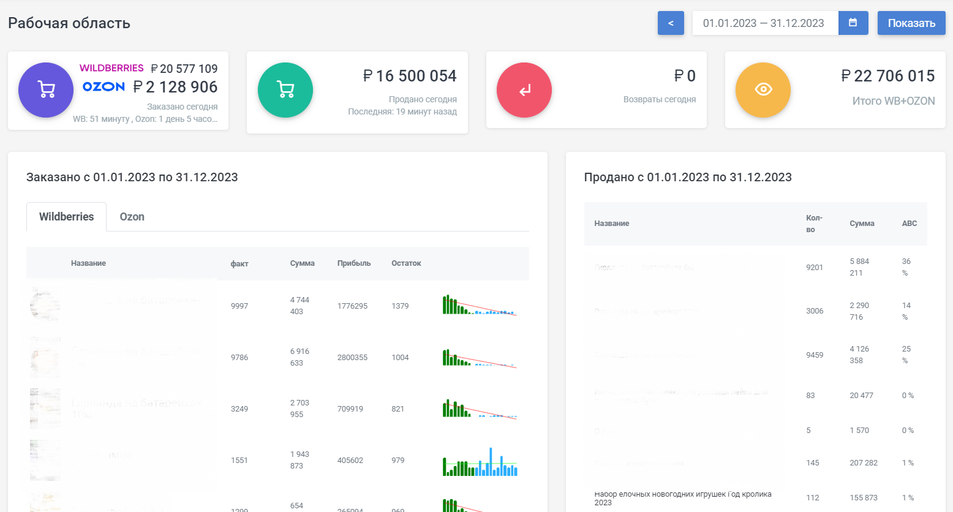Viewport: 953px width, 512px height.
Task: Open the calendar date picker icon
Action: pos(853,23)
